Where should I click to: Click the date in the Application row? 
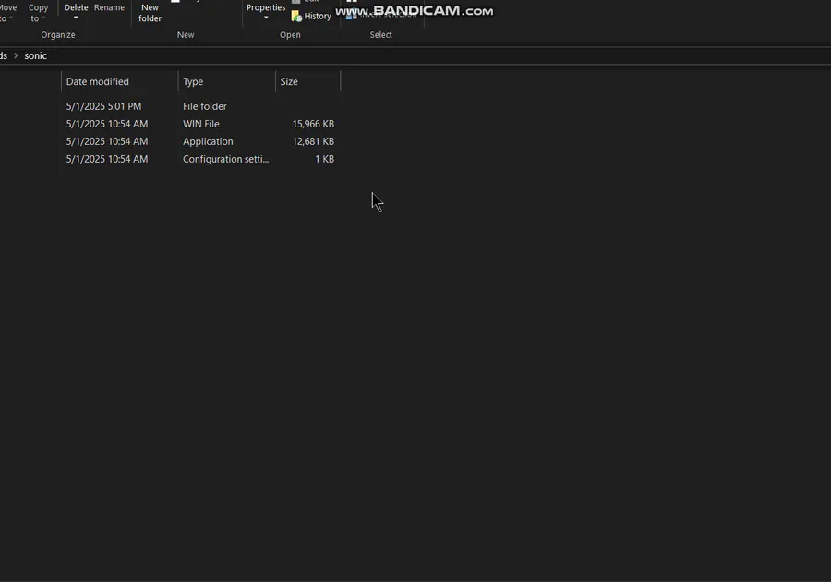107,141
